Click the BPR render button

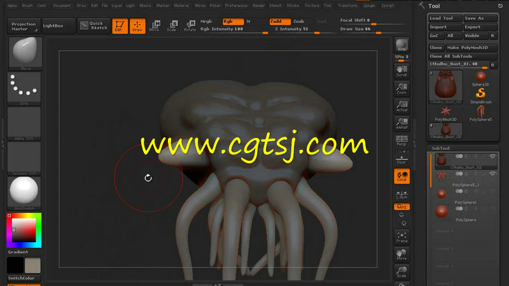point(401,44)
